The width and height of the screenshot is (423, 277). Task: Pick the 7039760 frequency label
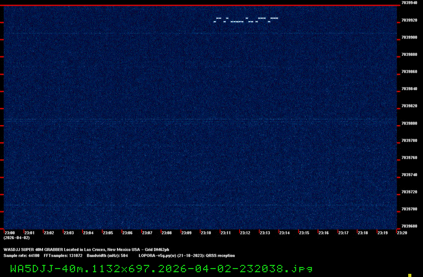point(409,158)
